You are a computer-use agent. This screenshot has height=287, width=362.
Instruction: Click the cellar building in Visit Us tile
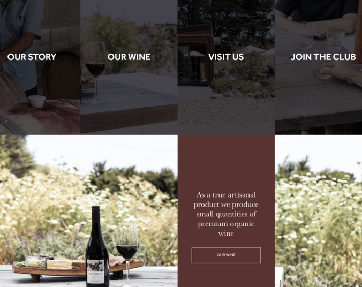tap(196, 54)
